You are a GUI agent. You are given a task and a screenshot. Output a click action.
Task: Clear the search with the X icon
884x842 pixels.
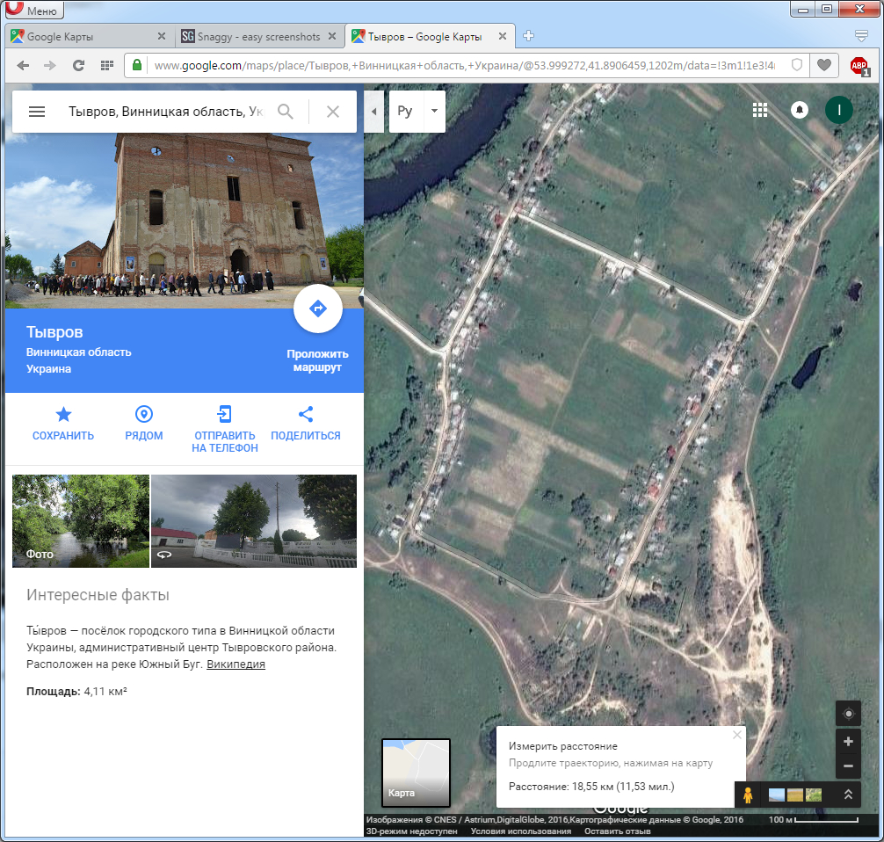pyautogui.click(x=333, y=112)
